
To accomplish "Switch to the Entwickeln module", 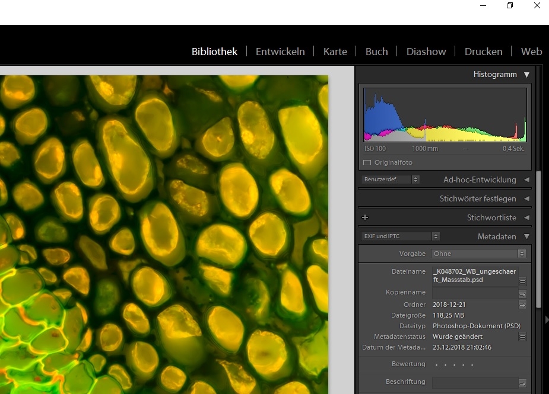I will (x=280, y=52).
